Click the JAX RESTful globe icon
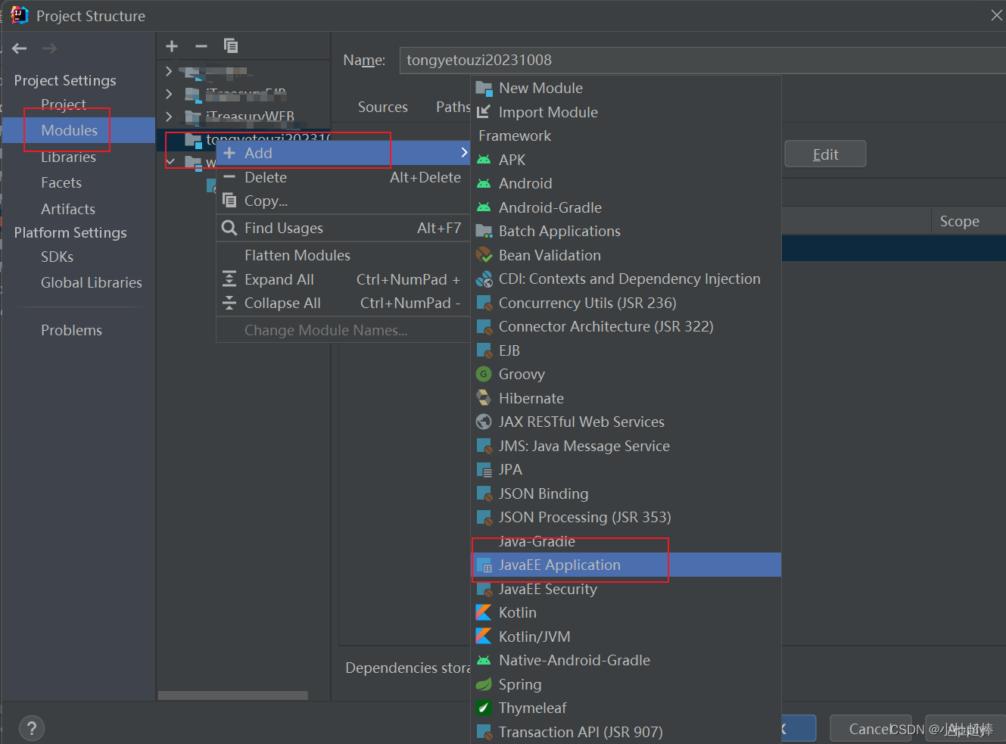This screenshot has width=1006, height=744. pyautogui.click(x=484, y=422)
